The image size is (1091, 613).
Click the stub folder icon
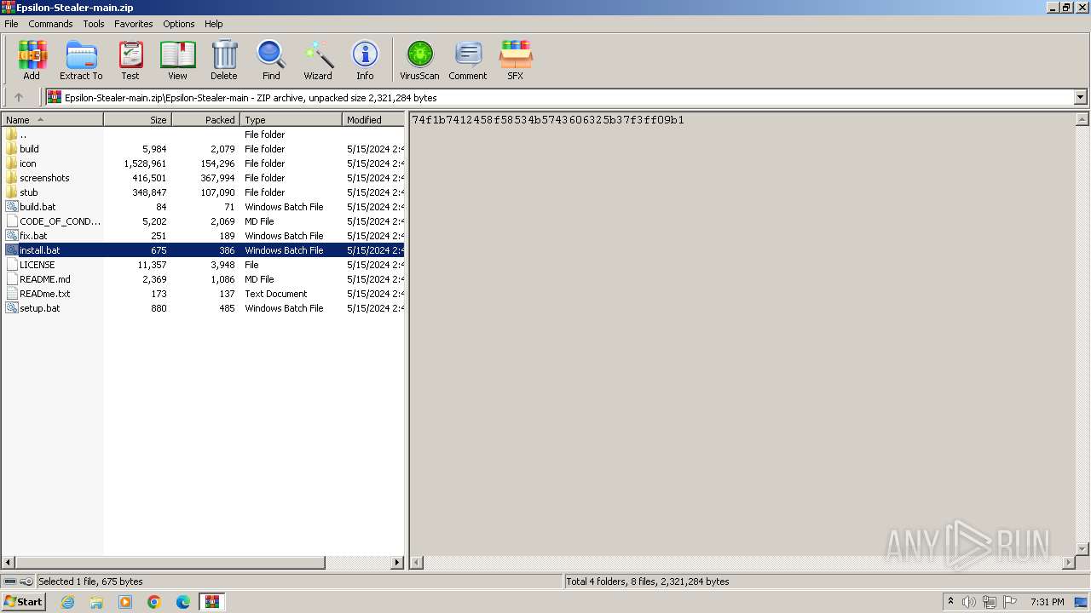(x=11, y=192)
